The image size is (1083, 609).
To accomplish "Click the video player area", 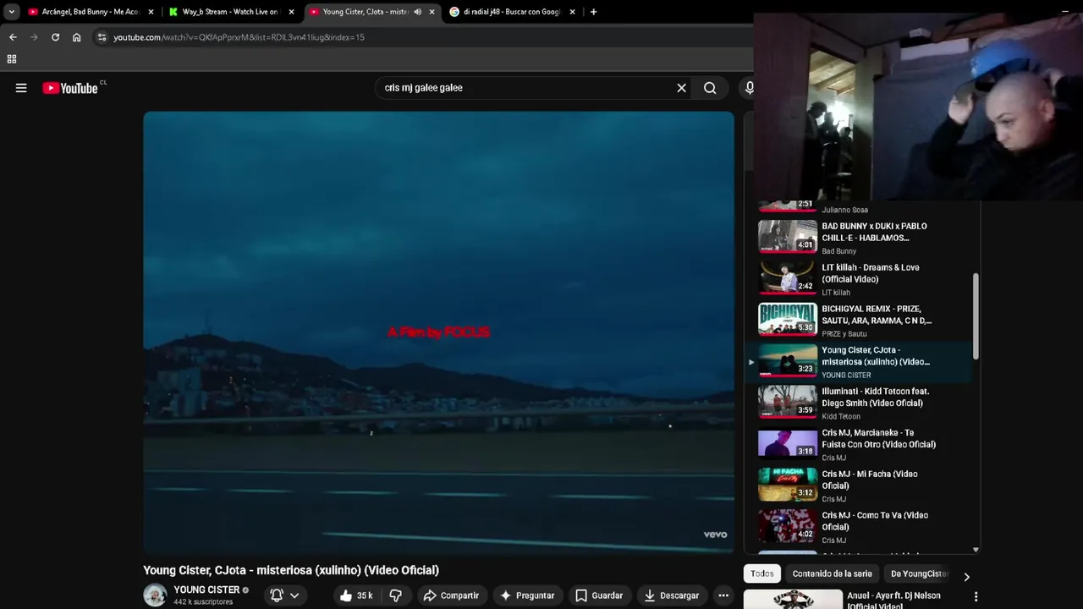I will (438, 332).
